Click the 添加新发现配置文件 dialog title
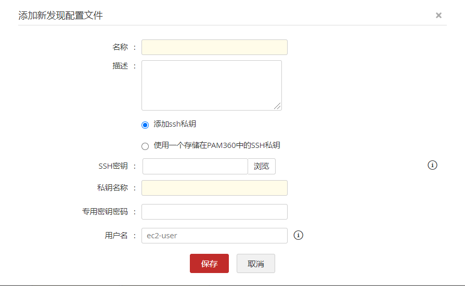Viewport: 465px width, 286px height. (x=61, y=16)
